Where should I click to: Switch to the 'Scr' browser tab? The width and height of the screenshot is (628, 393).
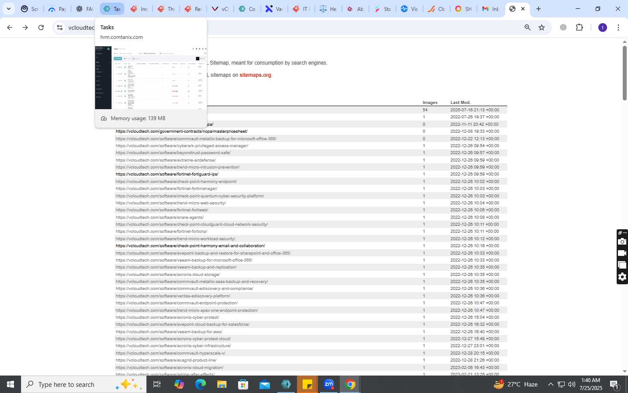coord(30,9)
